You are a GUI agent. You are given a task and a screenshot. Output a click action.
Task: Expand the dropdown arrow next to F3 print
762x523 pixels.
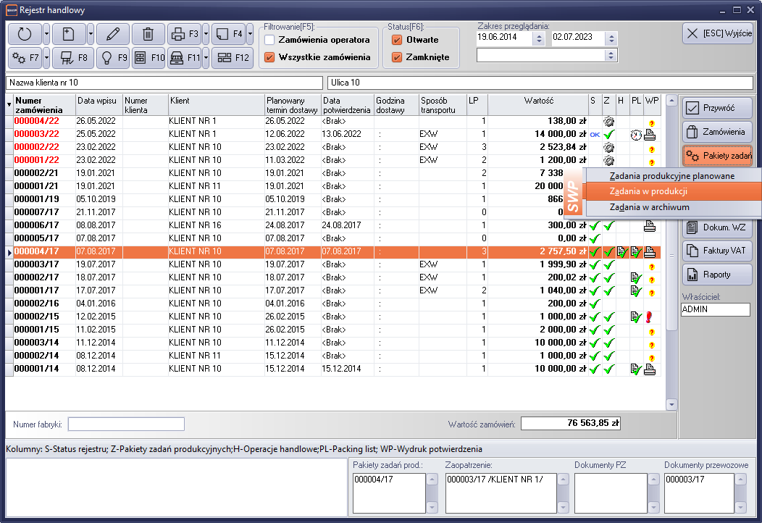point(206,33)
